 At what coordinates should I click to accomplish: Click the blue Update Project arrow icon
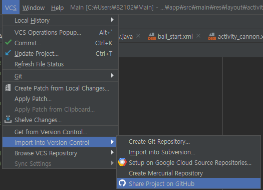(8, 53)
